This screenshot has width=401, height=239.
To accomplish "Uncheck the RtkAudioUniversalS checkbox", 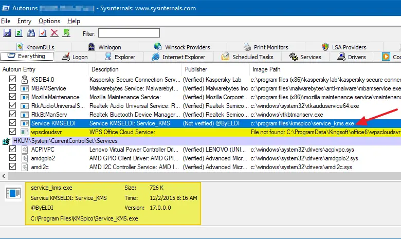I will (12, 105).
